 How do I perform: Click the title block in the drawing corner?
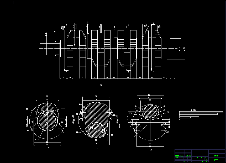click(x=200, y=155)
